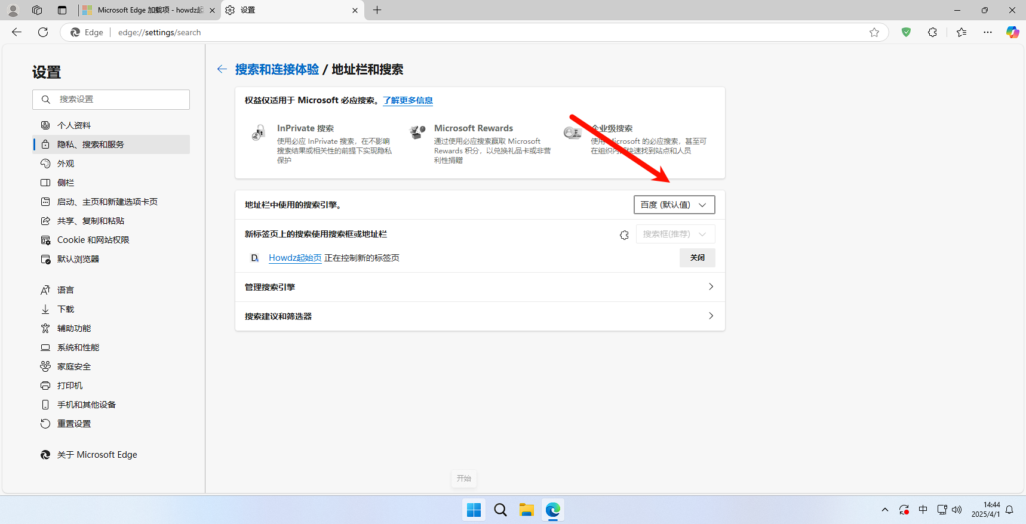Open 手机和其他设备 section
This screenshot has height=524, width=1026.
coord(111,405)
